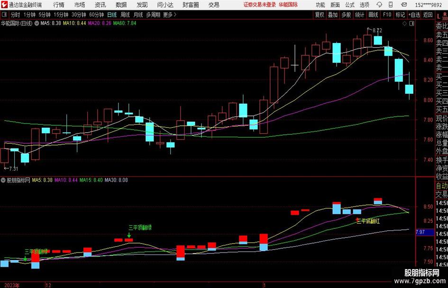Open the 市场 menu

click(80, 5)
